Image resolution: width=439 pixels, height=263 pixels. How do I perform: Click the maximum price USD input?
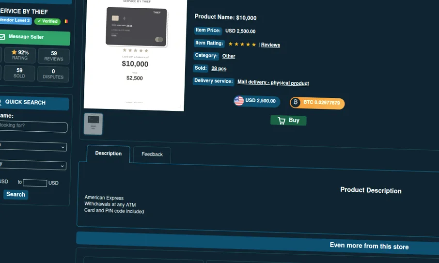[35, 183]
